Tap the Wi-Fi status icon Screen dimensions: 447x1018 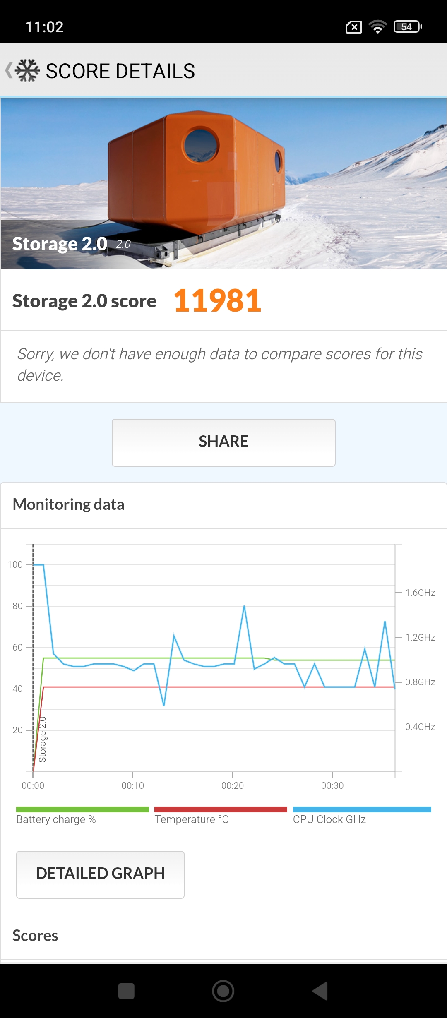click(x=377, y=27)
